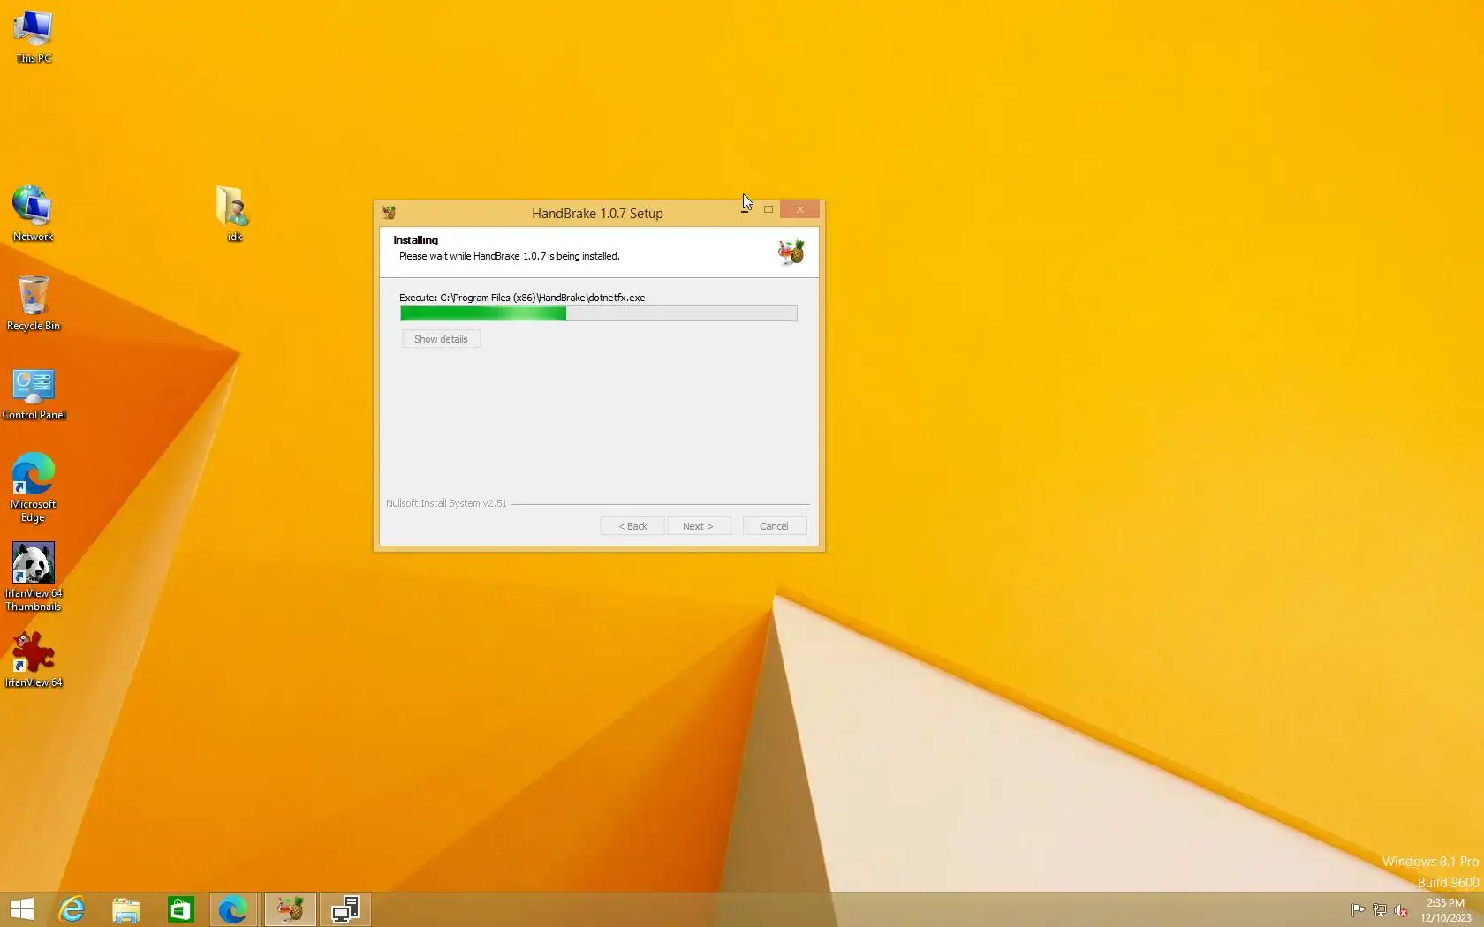
Task: Select the IrfanView 64 desktop shortcut
Action: click(x=34, y=659)
